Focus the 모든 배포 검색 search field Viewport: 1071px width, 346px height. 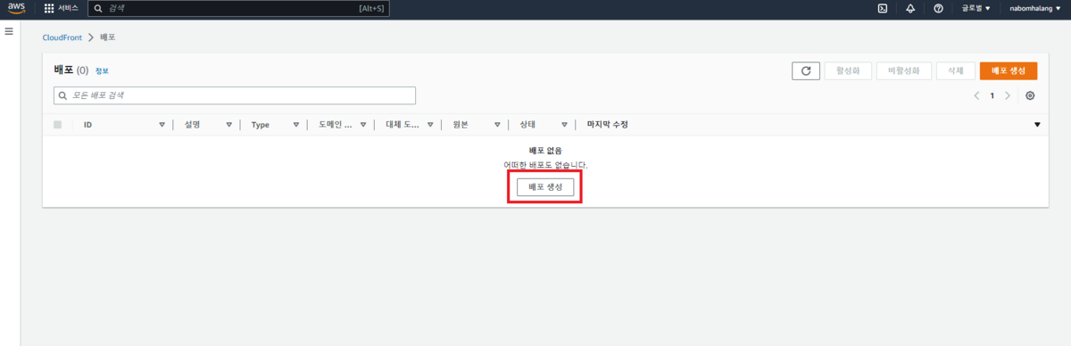pyautogui.click(x=235, y=95)
